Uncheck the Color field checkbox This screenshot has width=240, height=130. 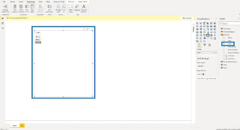point(224,44)
